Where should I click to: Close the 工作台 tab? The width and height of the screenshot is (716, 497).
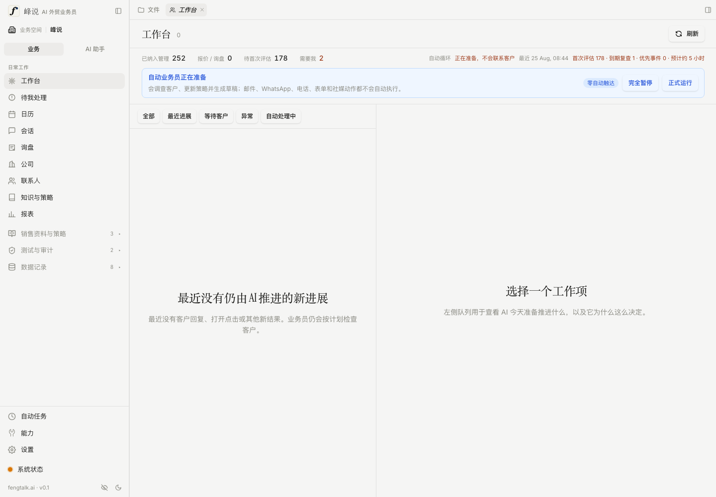202,10
